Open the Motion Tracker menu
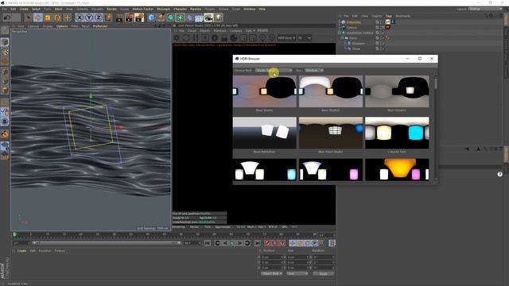Image resolution: width=509 pixels, height=286 pixels. 143,9
